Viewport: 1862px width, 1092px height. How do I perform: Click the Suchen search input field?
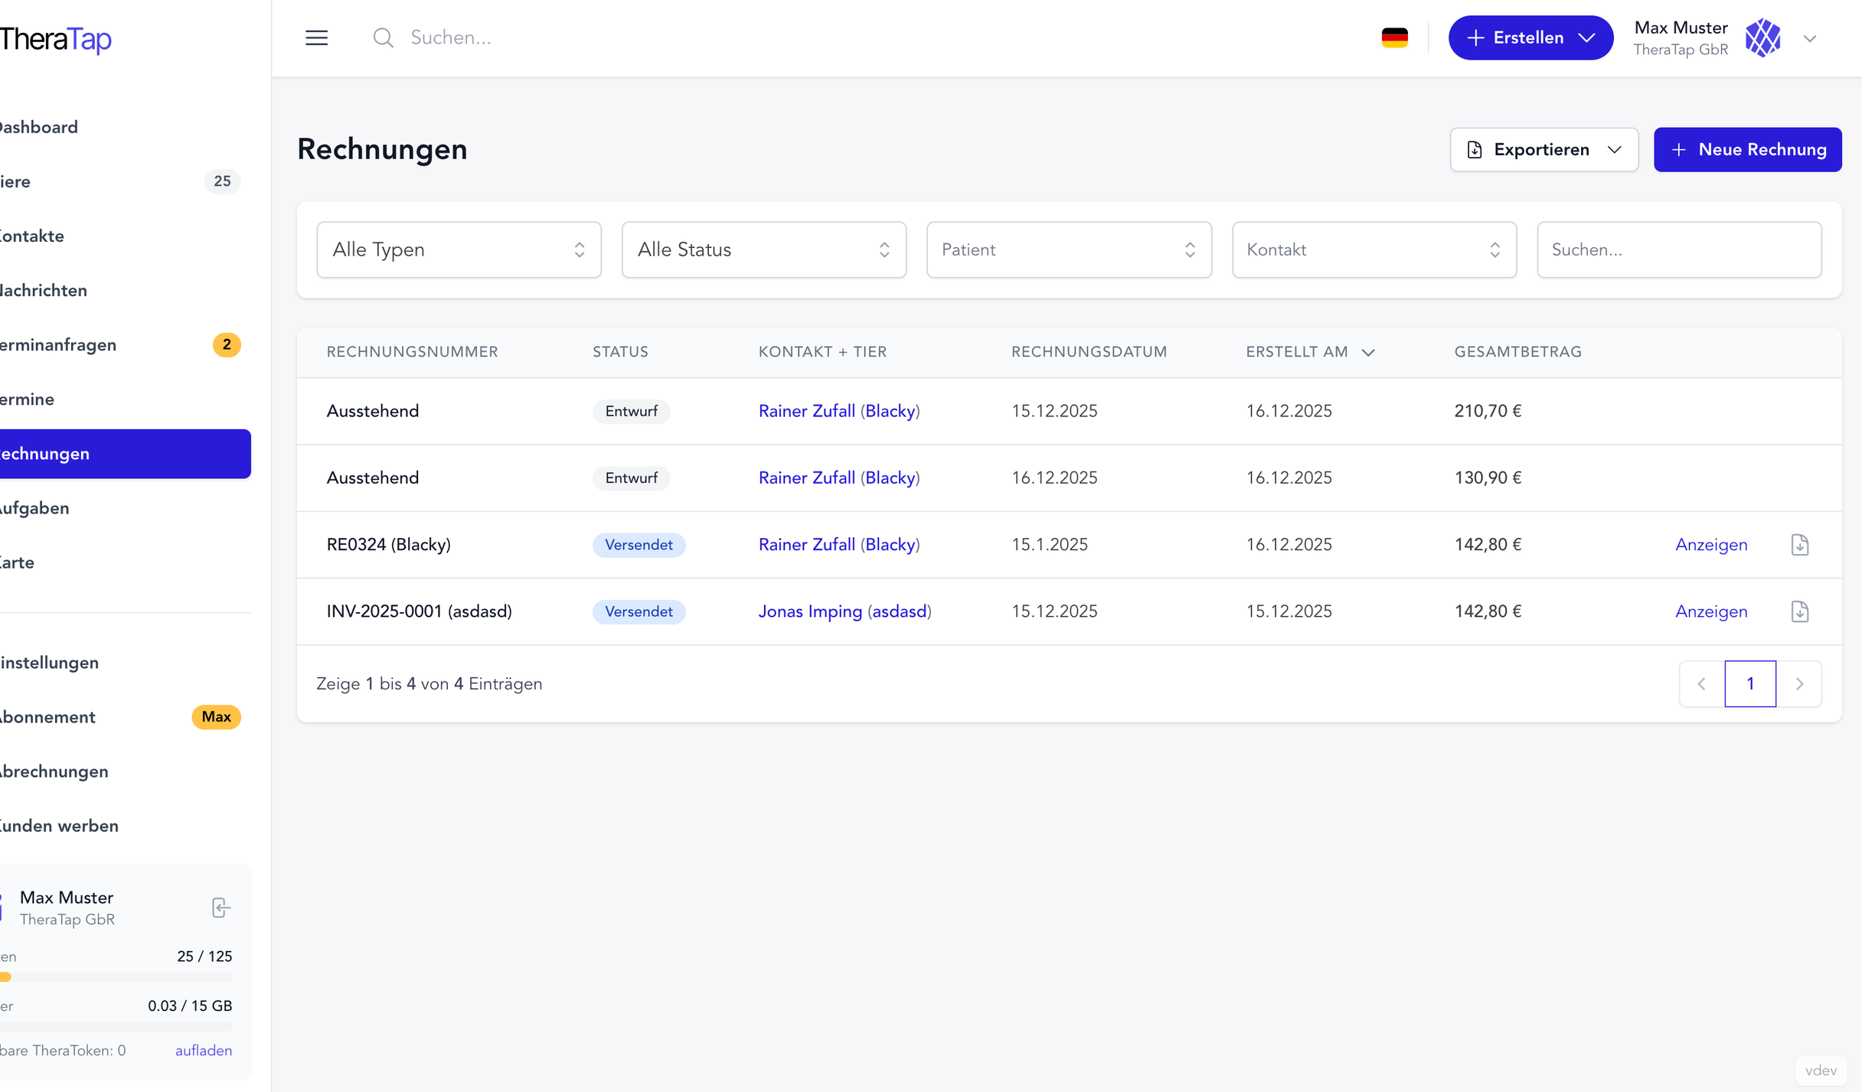(x=1679, y=249)
